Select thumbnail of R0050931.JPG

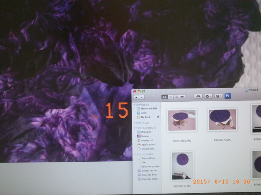[182, 166]
